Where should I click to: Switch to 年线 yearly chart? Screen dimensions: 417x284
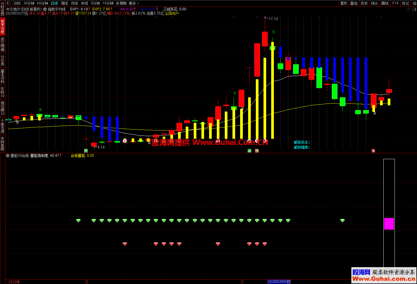coord(85,3)
